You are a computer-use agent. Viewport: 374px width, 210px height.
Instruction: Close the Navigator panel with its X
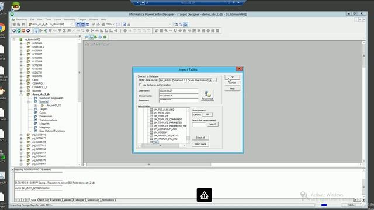point(80,36)
